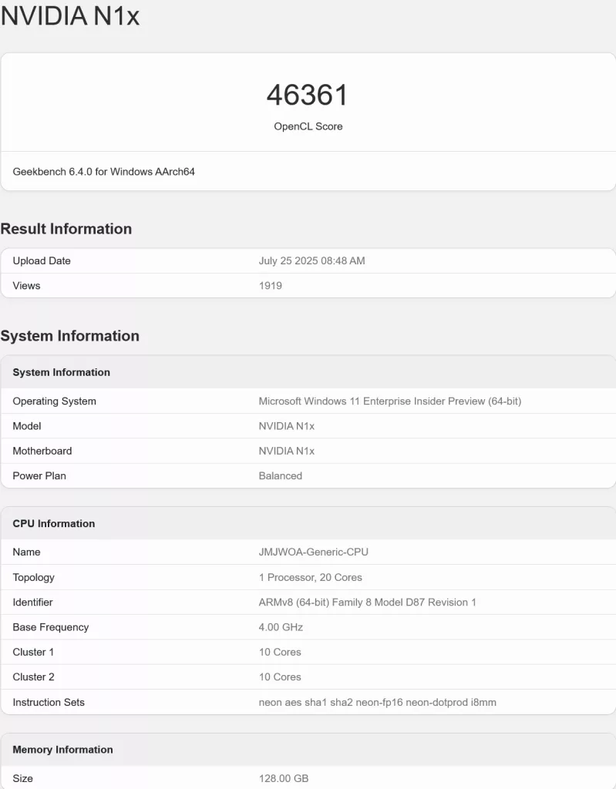Click the Views label

tap(26, 285)
